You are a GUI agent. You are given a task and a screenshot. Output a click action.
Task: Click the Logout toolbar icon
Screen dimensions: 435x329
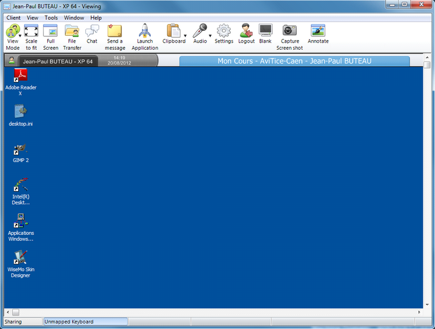(x=247, y=31)
